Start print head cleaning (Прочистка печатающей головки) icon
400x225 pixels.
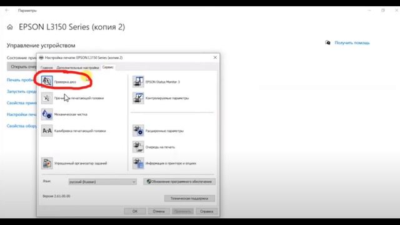(47, 98)
